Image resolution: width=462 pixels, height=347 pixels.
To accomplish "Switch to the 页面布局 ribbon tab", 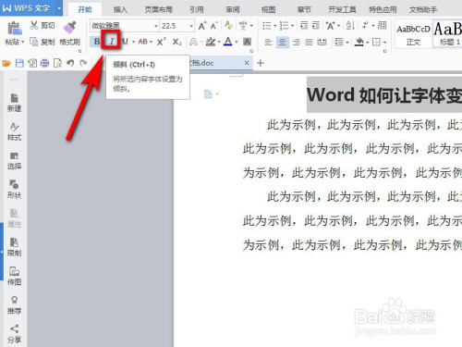I will point(158,9).
